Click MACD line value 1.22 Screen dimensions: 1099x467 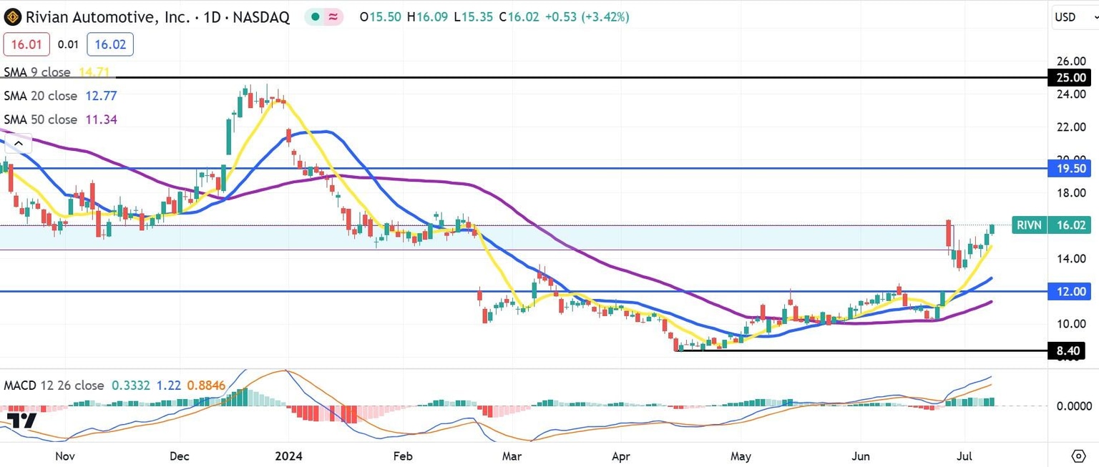[x=169, y=385]
